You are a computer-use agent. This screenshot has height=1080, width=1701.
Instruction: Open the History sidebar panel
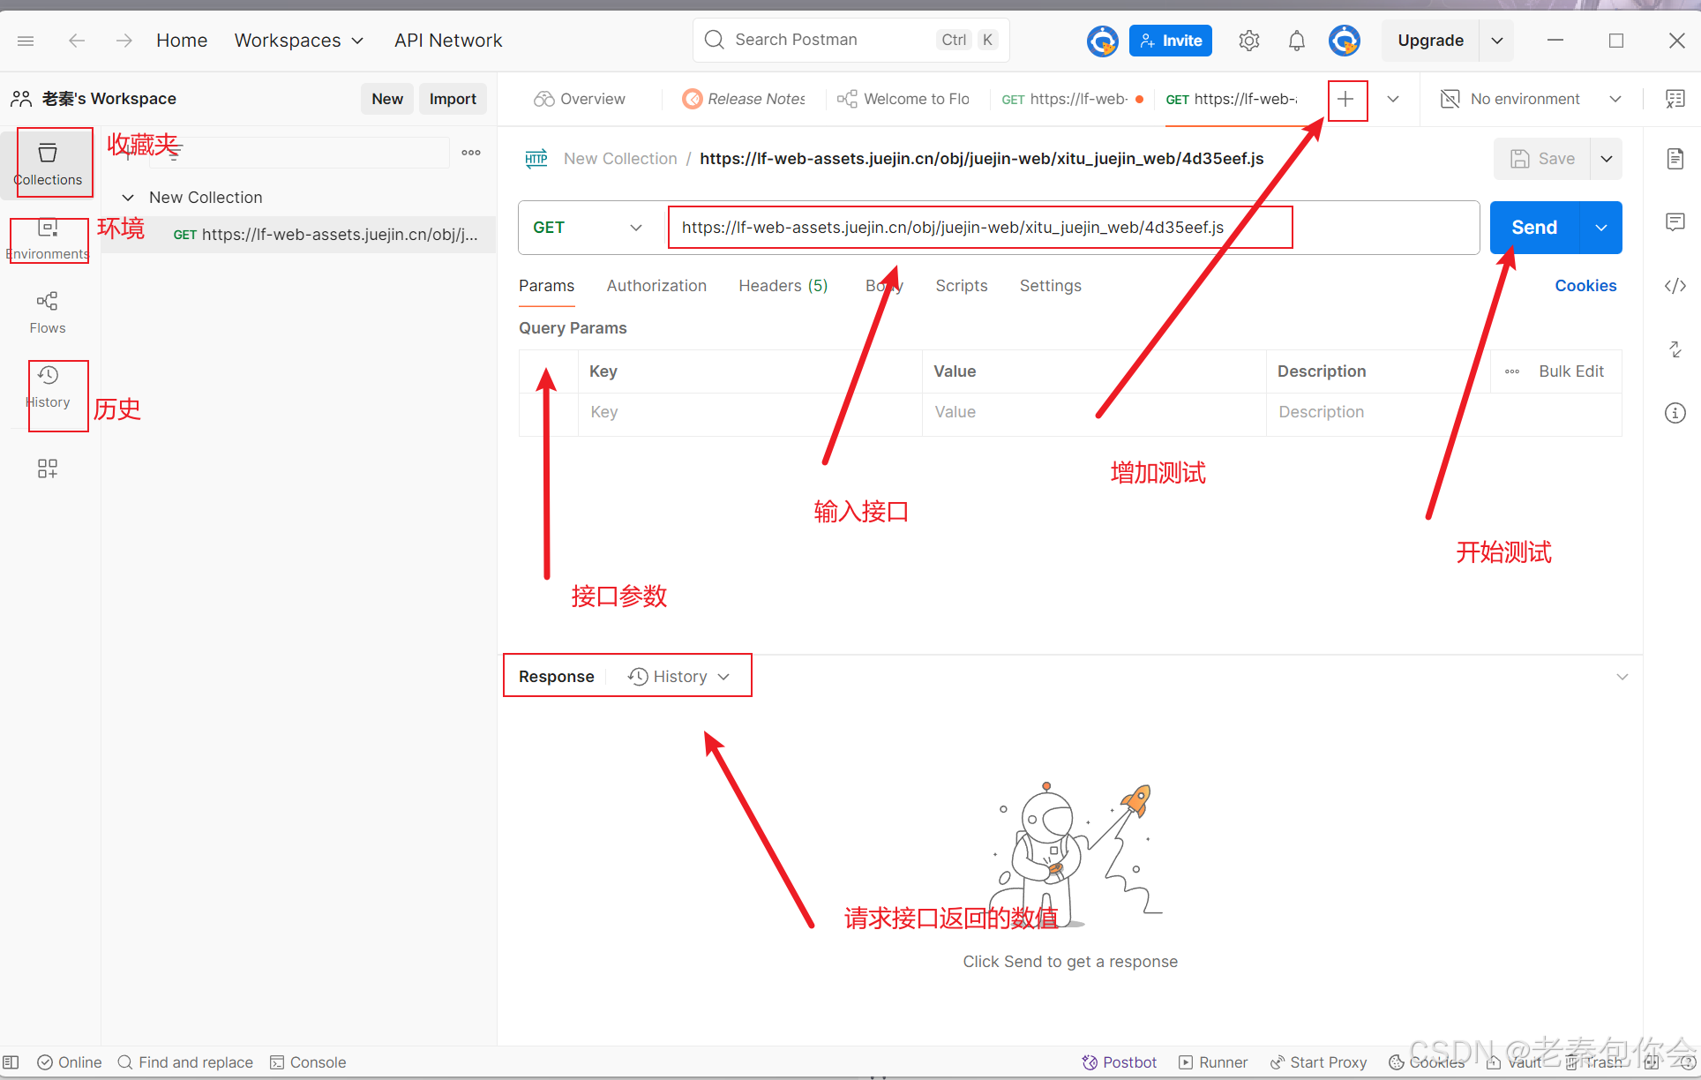pos(48,387)
